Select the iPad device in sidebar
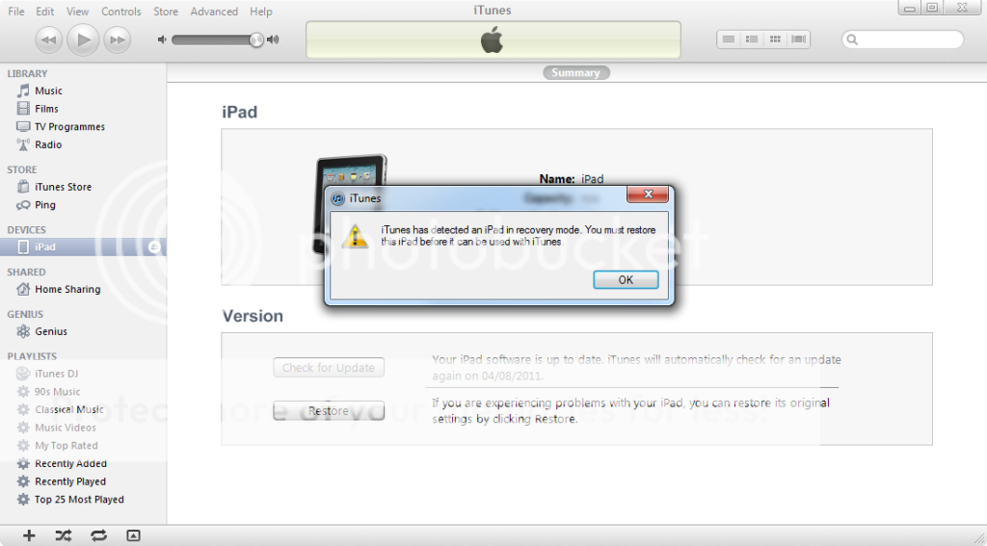The image size is (987, 546). pos(83,247)
